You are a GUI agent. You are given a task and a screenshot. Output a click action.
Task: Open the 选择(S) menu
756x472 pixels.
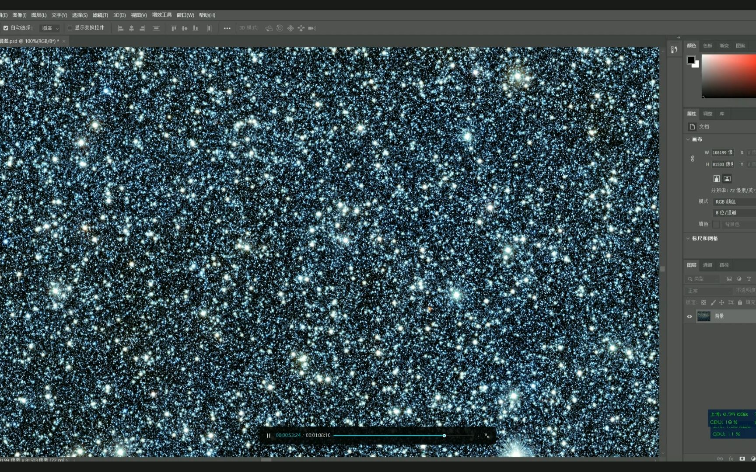[x=80, y=15]
